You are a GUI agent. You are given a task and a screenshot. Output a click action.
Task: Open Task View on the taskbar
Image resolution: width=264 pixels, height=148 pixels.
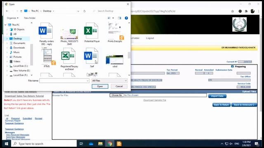81,144
